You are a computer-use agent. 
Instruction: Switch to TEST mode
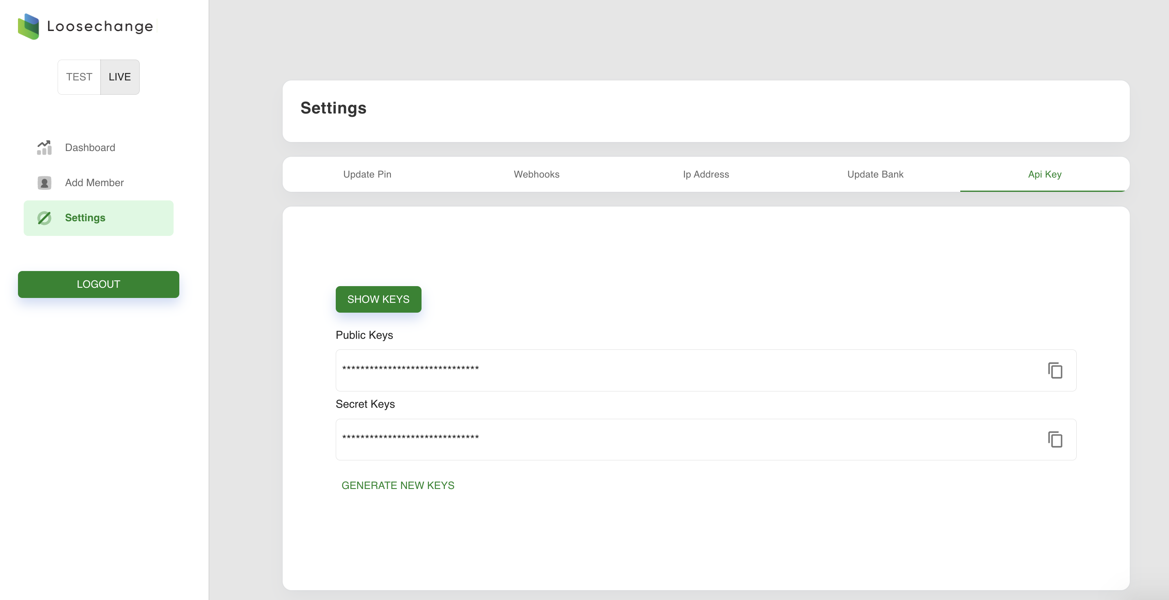tap(79, 77)
